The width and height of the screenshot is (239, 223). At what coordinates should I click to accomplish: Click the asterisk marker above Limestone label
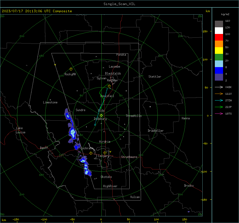(x=50, y=100)
